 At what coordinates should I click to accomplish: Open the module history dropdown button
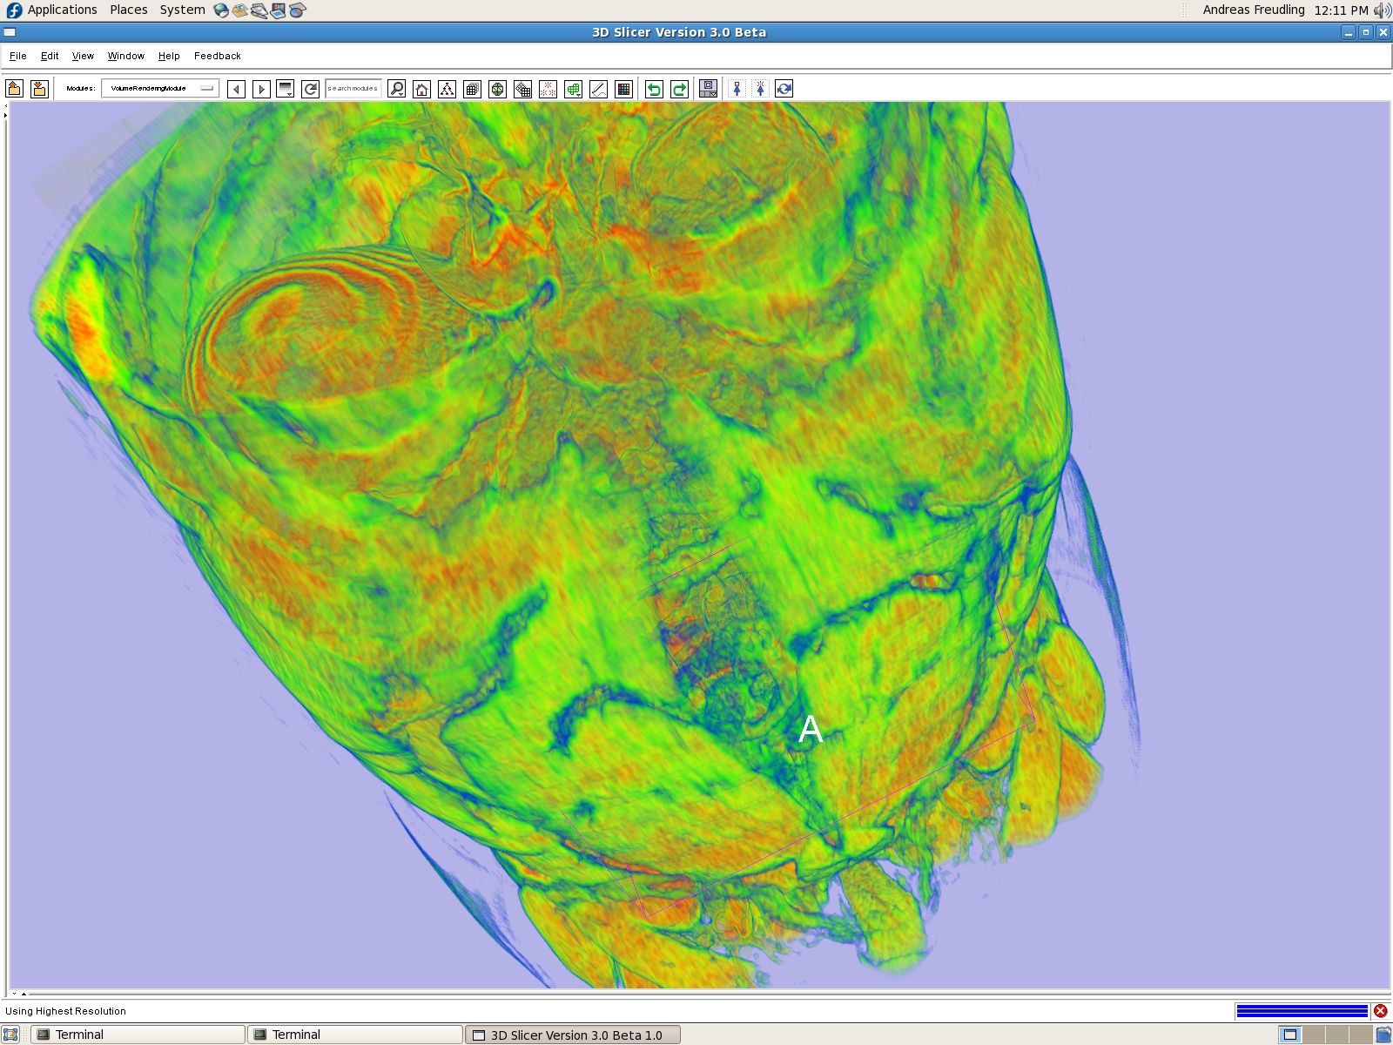click(x=285, y=89)
